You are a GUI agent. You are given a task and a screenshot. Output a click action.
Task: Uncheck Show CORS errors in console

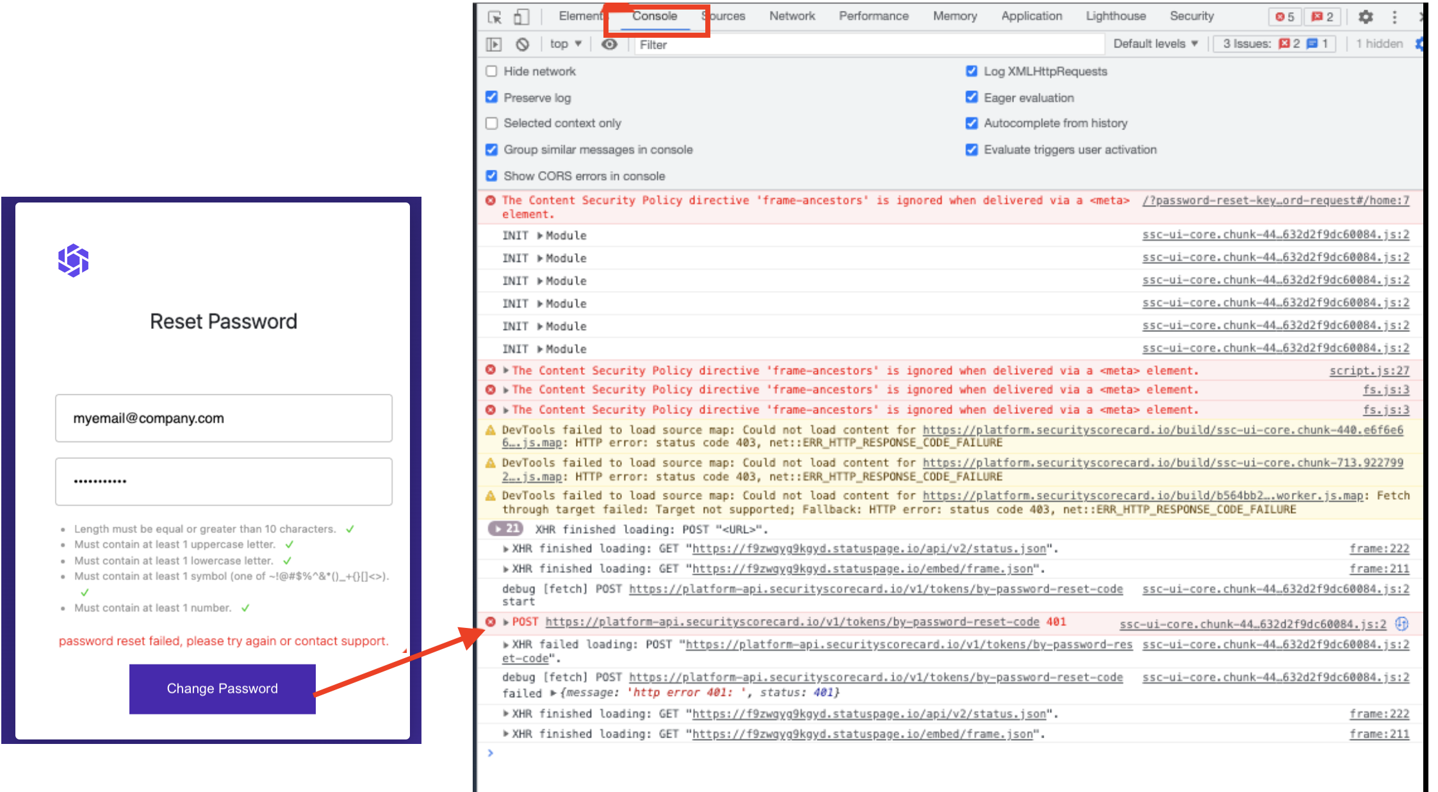point(491,176)
